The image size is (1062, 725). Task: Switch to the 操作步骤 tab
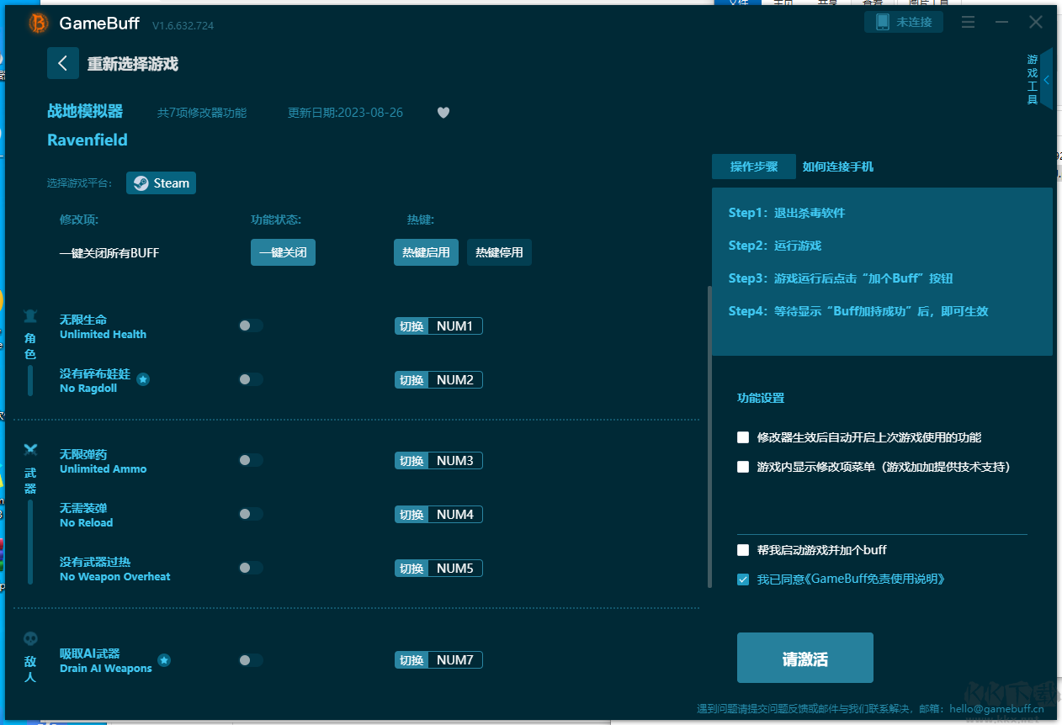click(754, 167)
